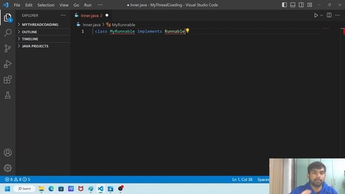Open McAfee from taskbar
The image size is (345, 194).
pos(81,189)
